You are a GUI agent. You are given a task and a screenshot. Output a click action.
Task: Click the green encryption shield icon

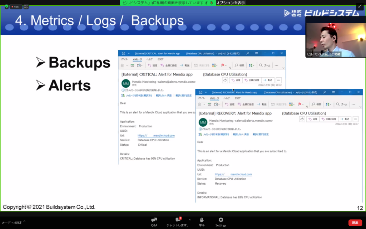click(6, 6)
